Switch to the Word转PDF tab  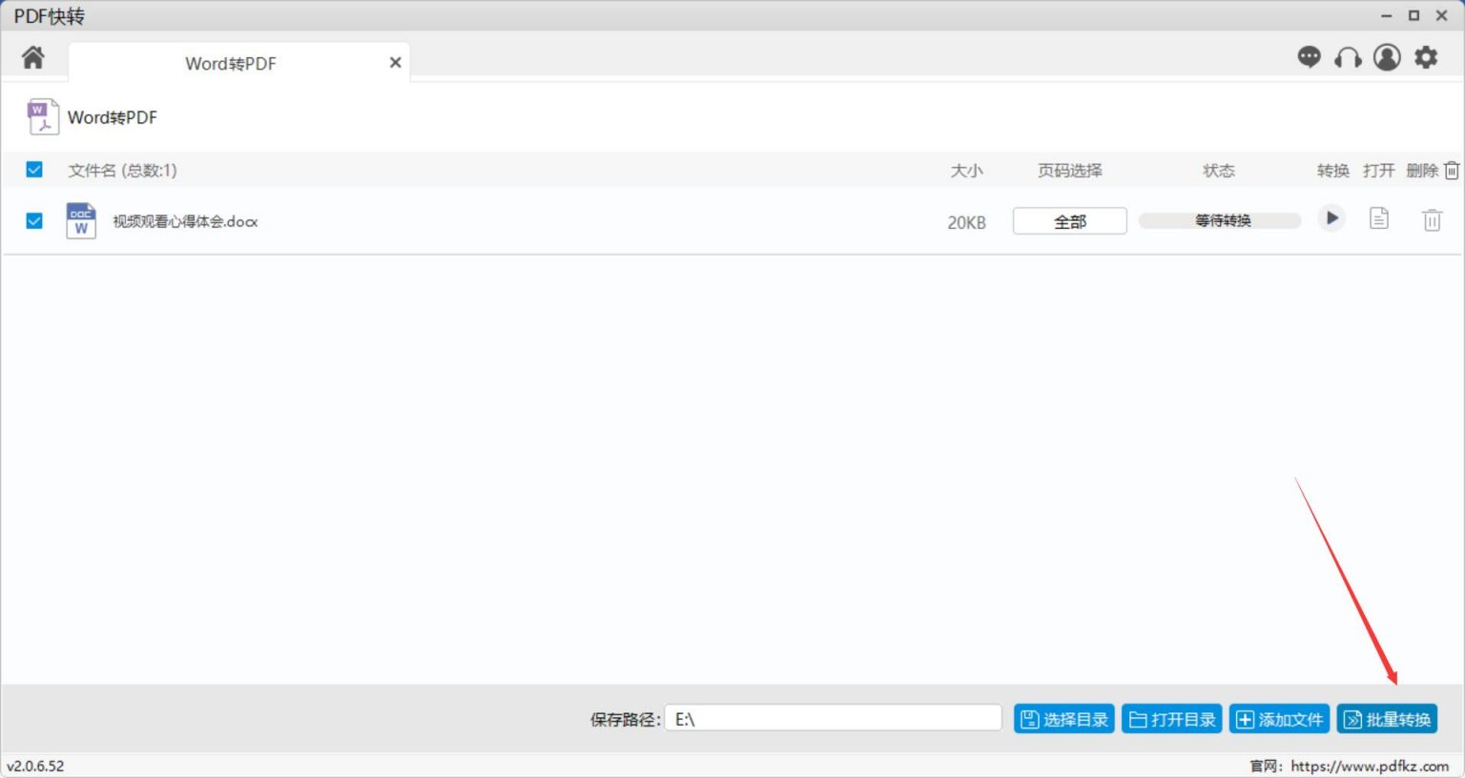pos(230,64)
